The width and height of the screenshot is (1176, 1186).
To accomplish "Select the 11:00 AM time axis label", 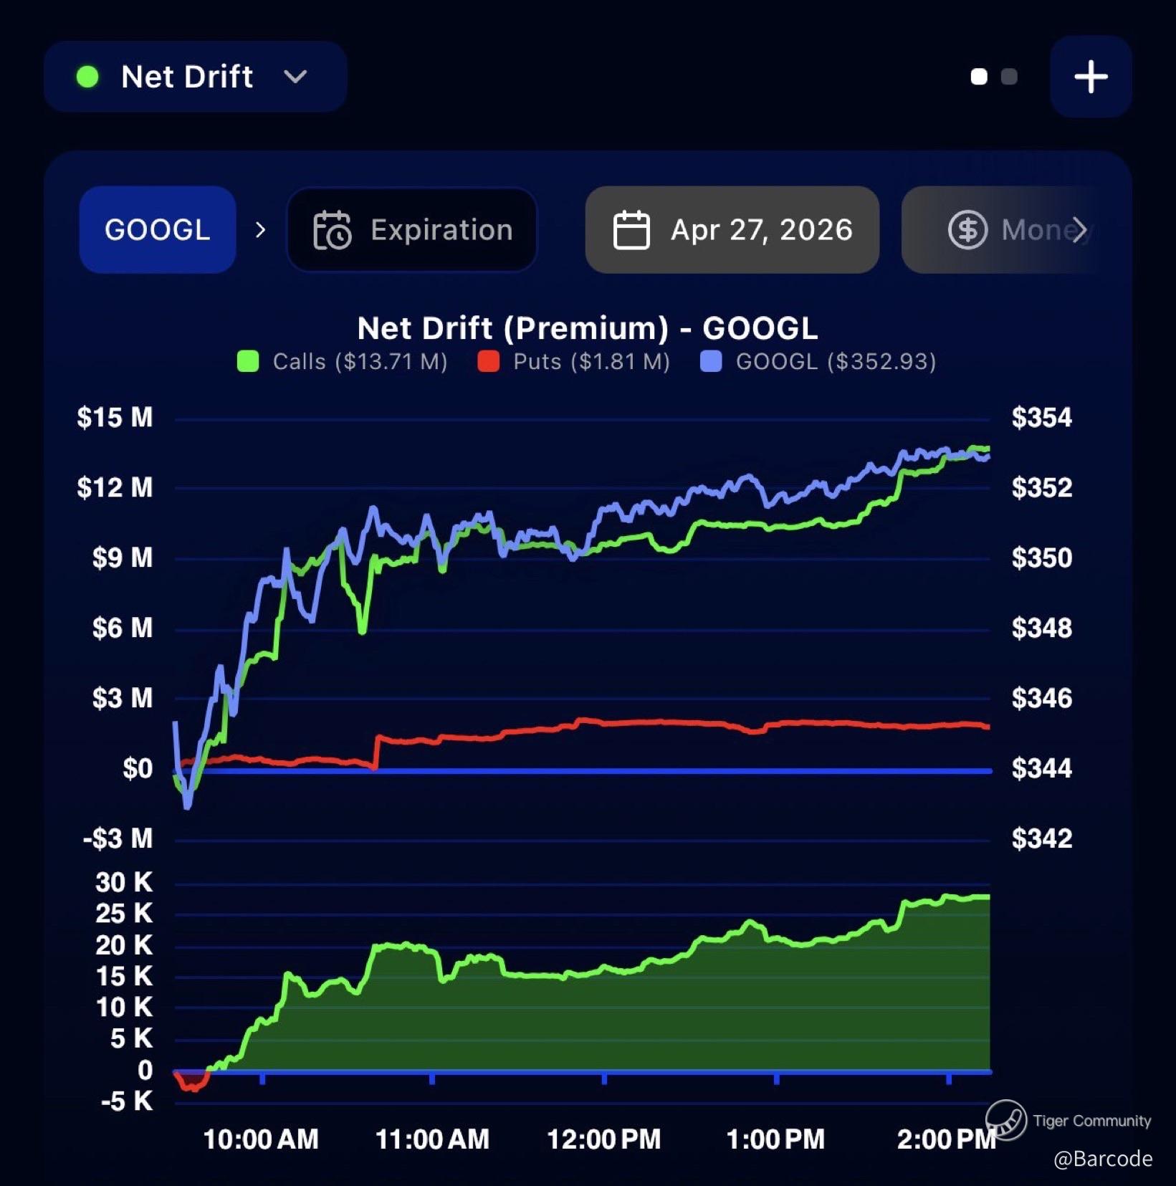I will point(432,1139).
